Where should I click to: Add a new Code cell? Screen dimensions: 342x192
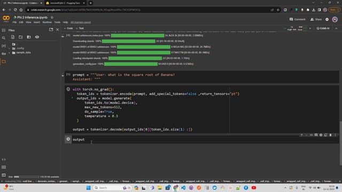click(68, 28)
